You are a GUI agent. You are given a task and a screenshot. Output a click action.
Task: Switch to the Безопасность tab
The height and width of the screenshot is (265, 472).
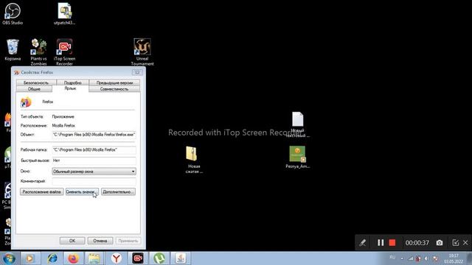[x=36, y=82]
